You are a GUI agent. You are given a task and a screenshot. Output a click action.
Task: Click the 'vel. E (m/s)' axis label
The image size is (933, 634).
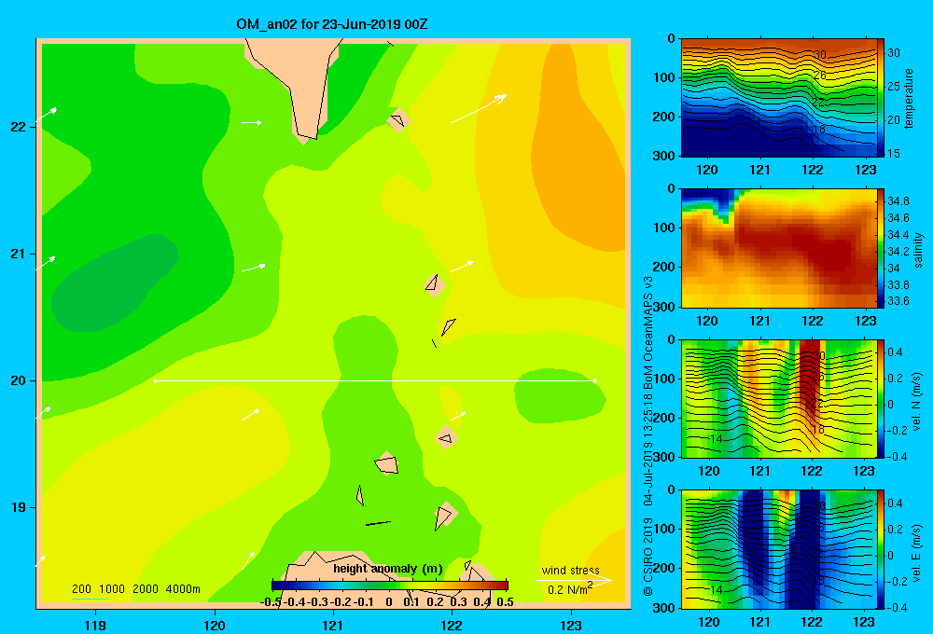(916, 552)
